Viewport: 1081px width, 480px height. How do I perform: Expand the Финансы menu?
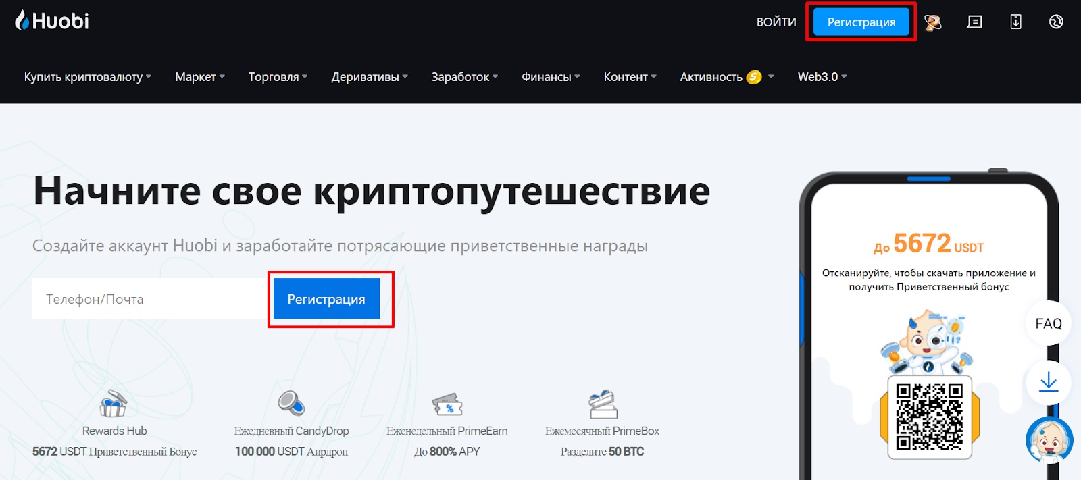[x=551, y=77]
